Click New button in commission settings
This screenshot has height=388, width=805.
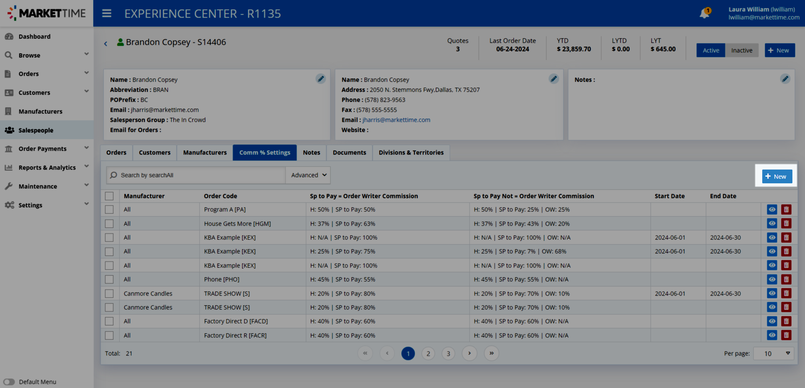pos(776,177)
